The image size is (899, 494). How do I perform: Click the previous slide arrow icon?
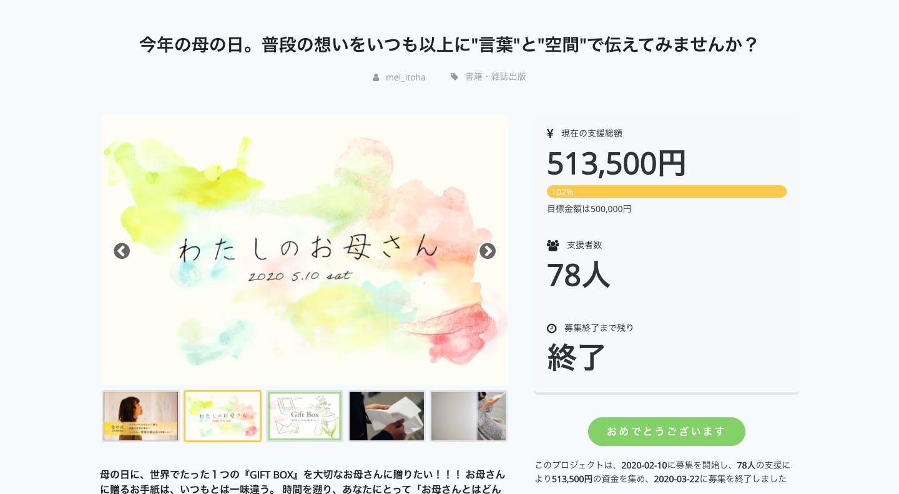click(x=122, y=251)
